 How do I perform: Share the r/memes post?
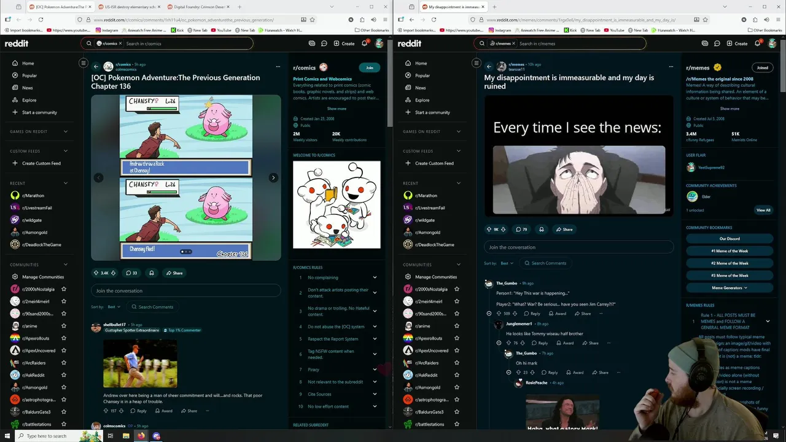pyautogui.click(x=564, y=229)
